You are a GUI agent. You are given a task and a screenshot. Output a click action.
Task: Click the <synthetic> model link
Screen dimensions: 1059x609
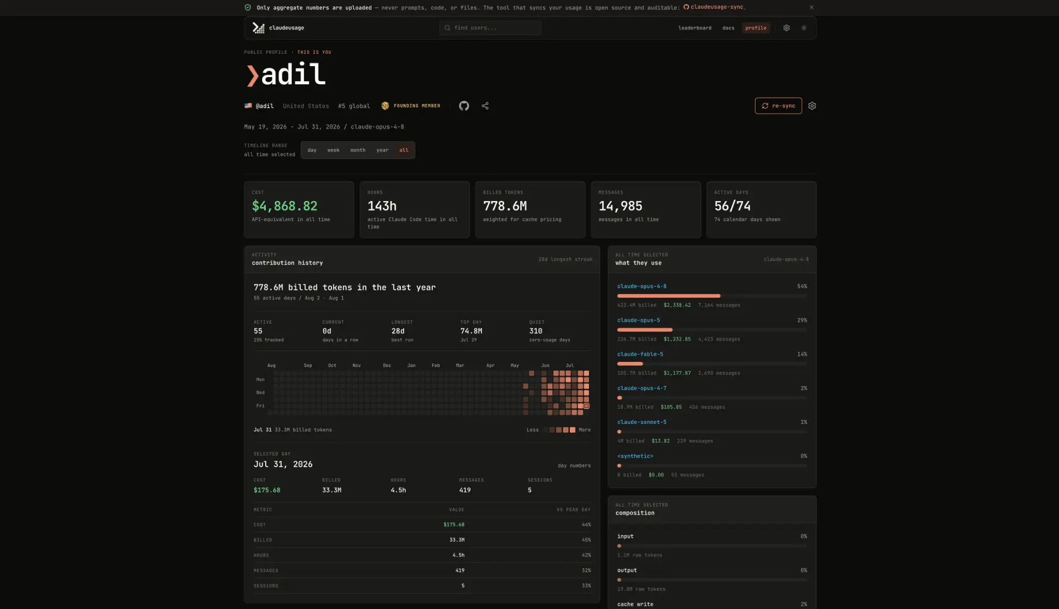tap(635, 456)
